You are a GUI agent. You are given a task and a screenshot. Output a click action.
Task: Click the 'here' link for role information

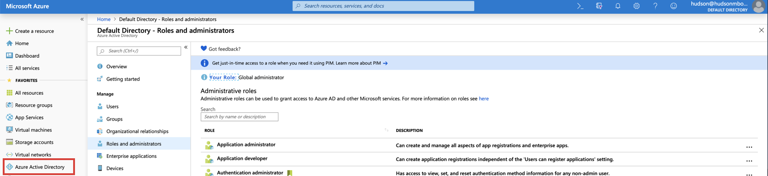click(484, 99)
